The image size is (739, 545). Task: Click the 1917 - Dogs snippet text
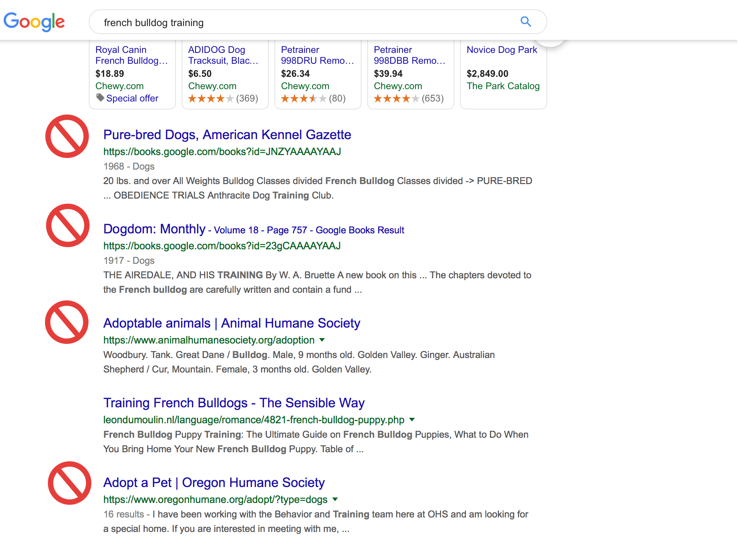[129, 261]
